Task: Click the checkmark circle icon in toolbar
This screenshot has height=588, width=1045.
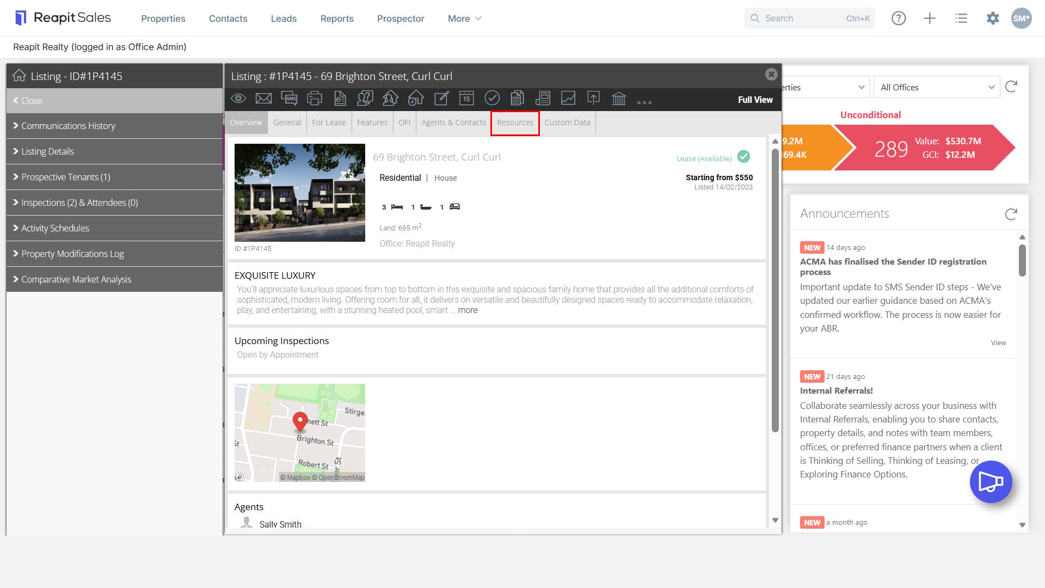Action: [x=492, y=98]
